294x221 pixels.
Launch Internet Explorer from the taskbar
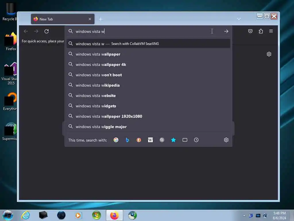coord(26,215)
